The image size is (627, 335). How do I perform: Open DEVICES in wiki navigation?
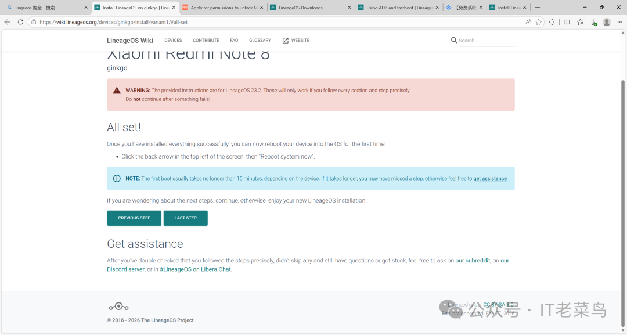click(173, 41)
